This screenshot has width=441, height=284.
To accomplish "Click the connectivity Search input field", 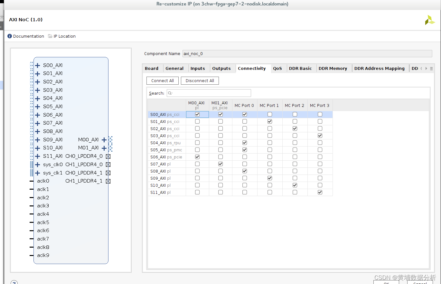I will click(209, 93).
